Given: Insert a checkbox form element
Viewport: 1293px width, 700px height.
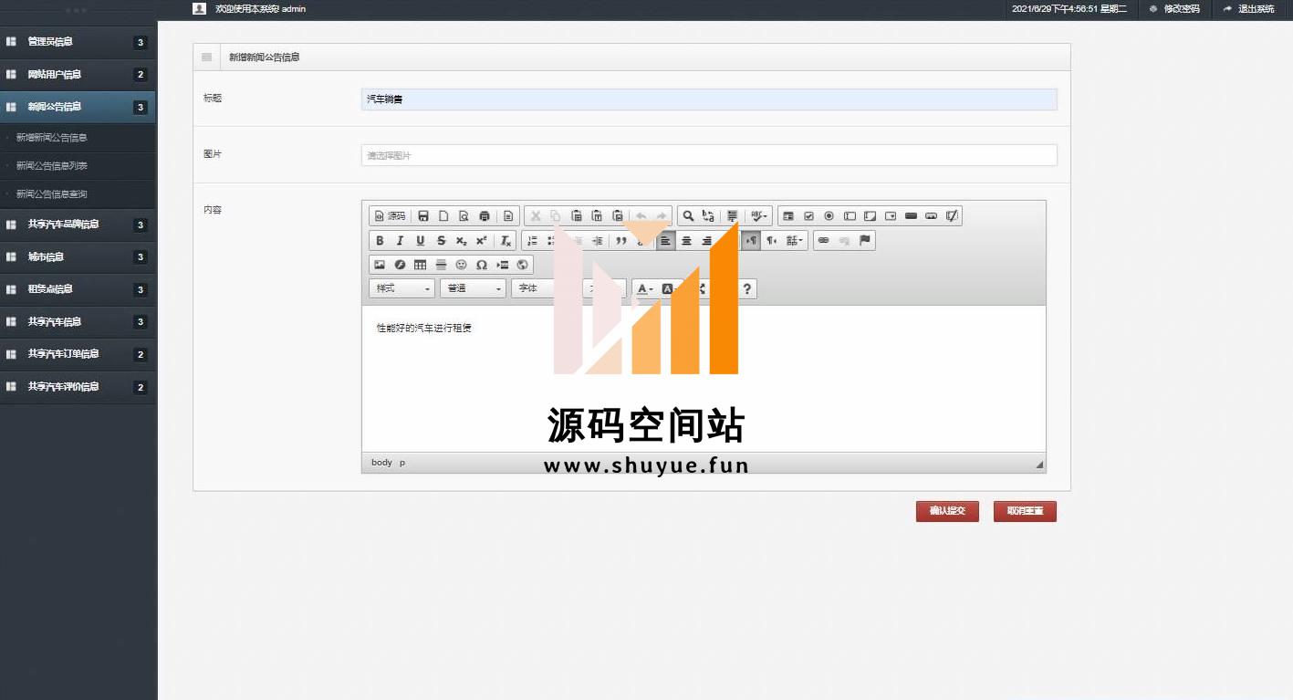Looking at the screenshot, I should coord(808,216).
